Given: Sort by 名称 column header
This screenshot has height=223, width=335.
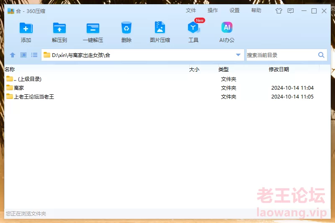Looking at the screenshot, I should click(10, 69).
